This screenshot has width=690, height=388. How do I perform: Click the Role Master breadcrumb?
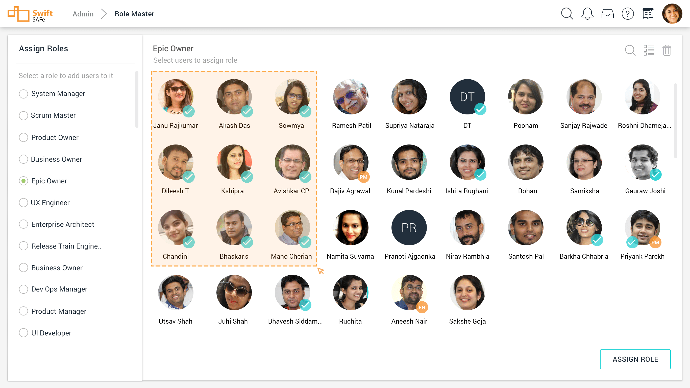pyautogui.click(x=134, y=14)
